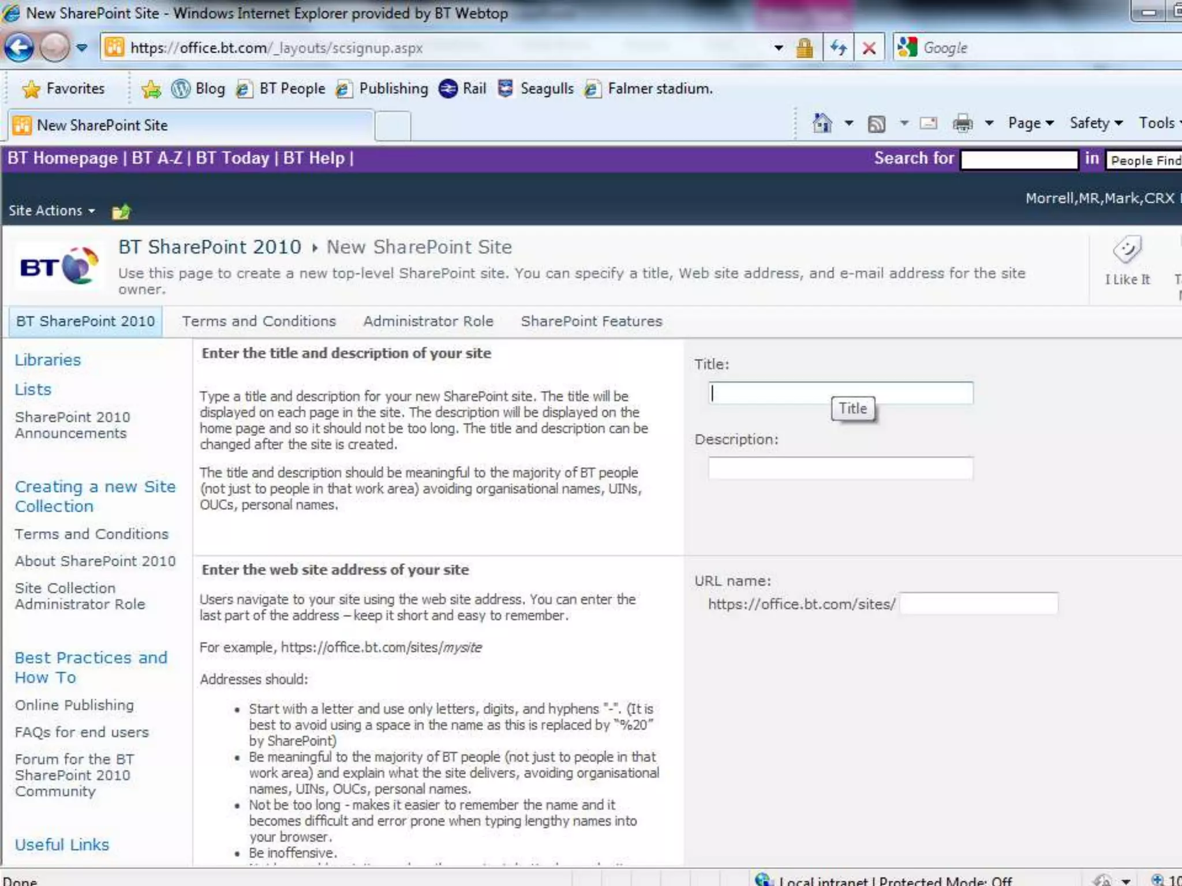Select the New SharePoint Site browser tab
The height and width of the screenshot is (886, 1182).
[190, 125]
